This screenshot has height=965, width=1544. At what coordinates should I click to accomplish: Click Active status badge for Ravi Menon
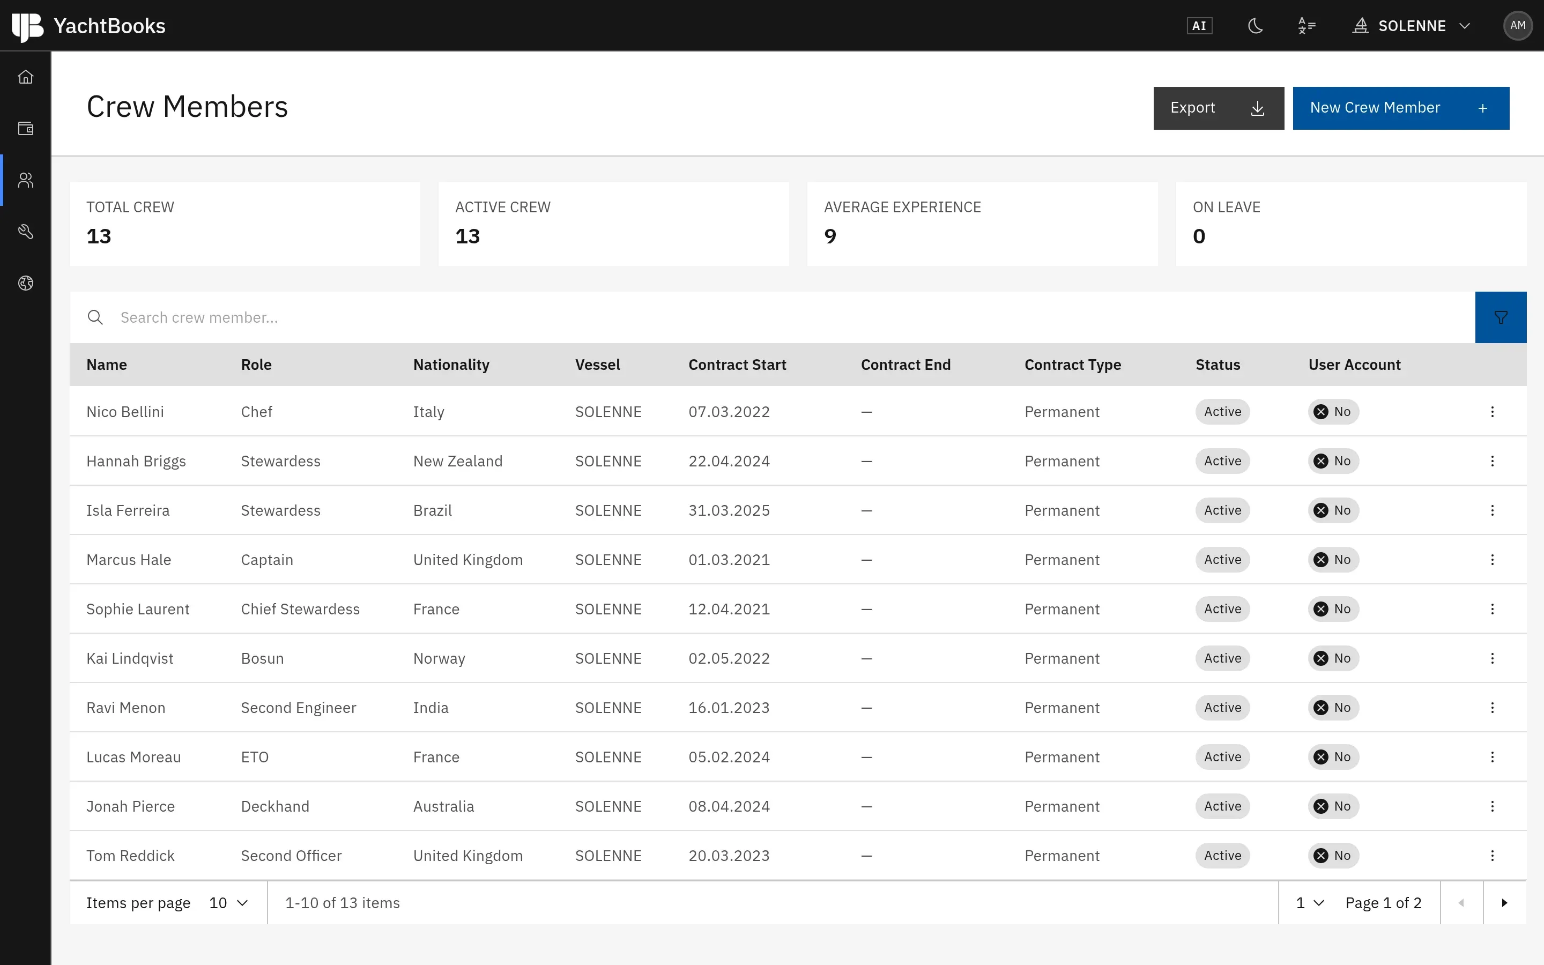click(1222, 708)
